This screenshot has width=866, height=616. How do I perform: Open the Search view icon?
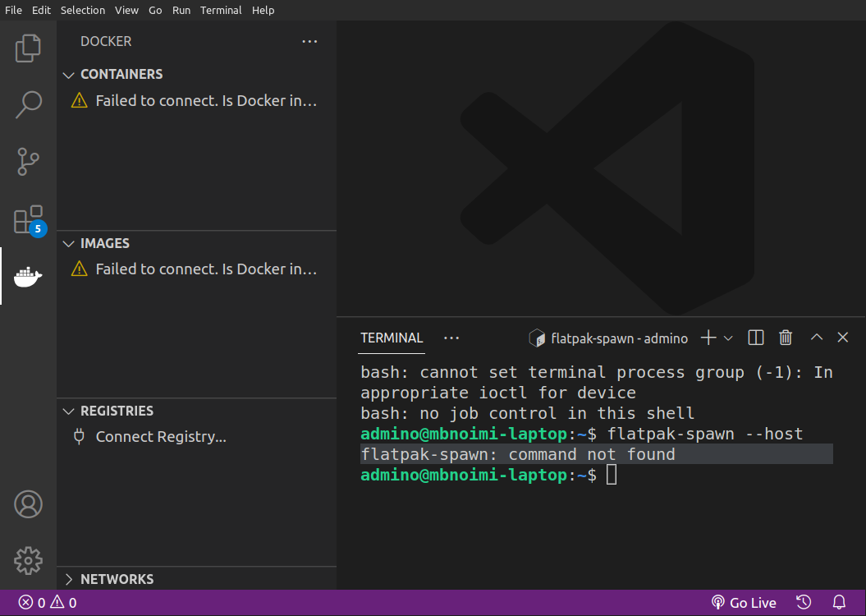pyautogui.click(x=28, y=104)
